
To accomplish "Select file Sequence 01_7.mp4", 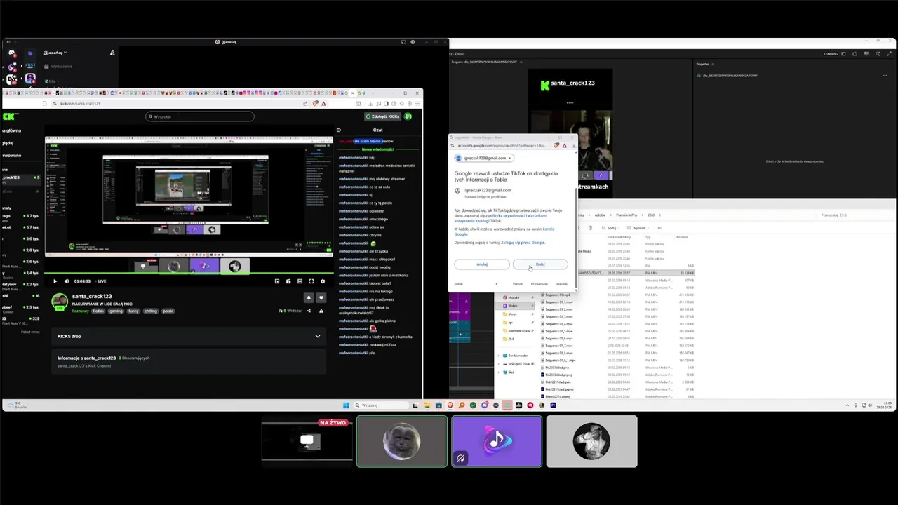I will (559, 346).
